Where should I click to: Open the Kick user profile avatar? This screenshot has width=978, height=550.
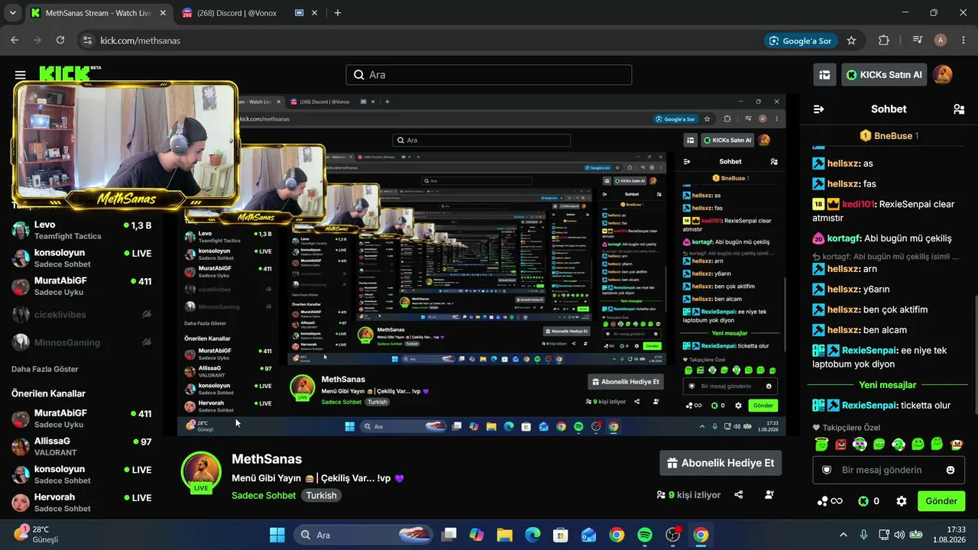[942, 75]
